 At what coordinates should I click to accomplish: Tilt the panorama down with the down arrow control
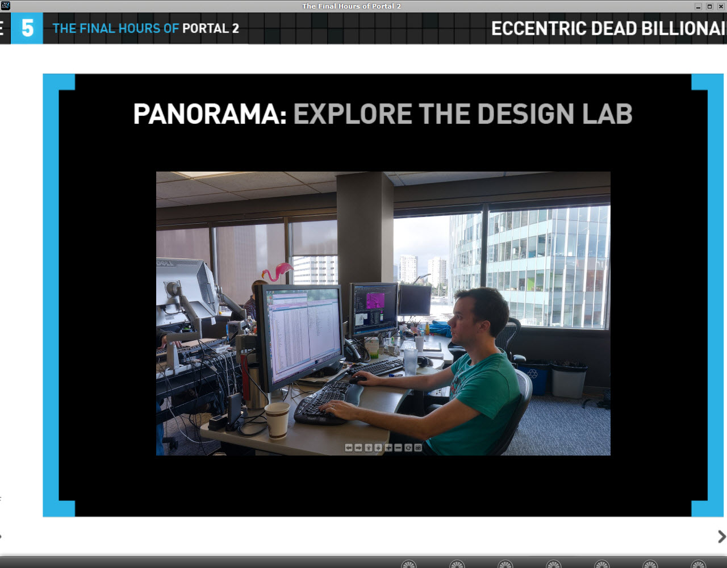(x=378, y=448)
